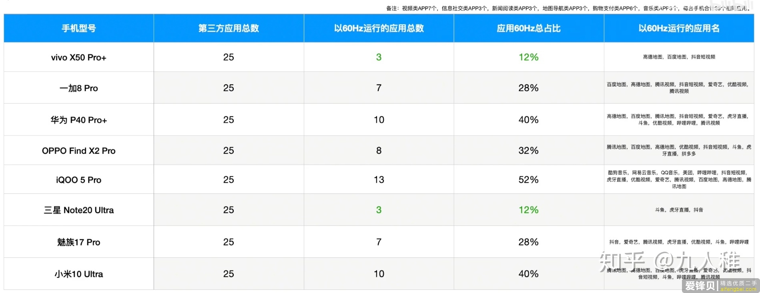Select the 备注 note line above the table
This screenshot has width=760, height=293.
coord(568,8)
